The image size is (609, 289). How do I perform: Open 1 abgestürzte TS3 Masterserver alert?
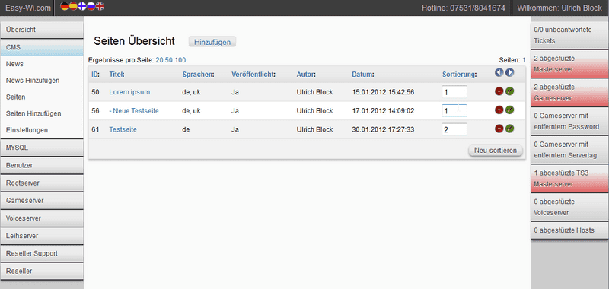click(x=569, y=179)
